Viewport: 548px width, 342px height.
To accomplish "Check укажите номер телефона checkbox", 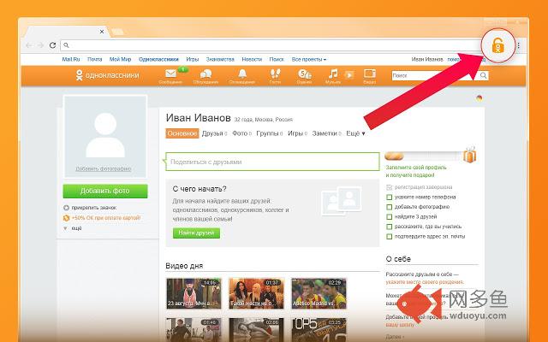I will pos(389,198).
